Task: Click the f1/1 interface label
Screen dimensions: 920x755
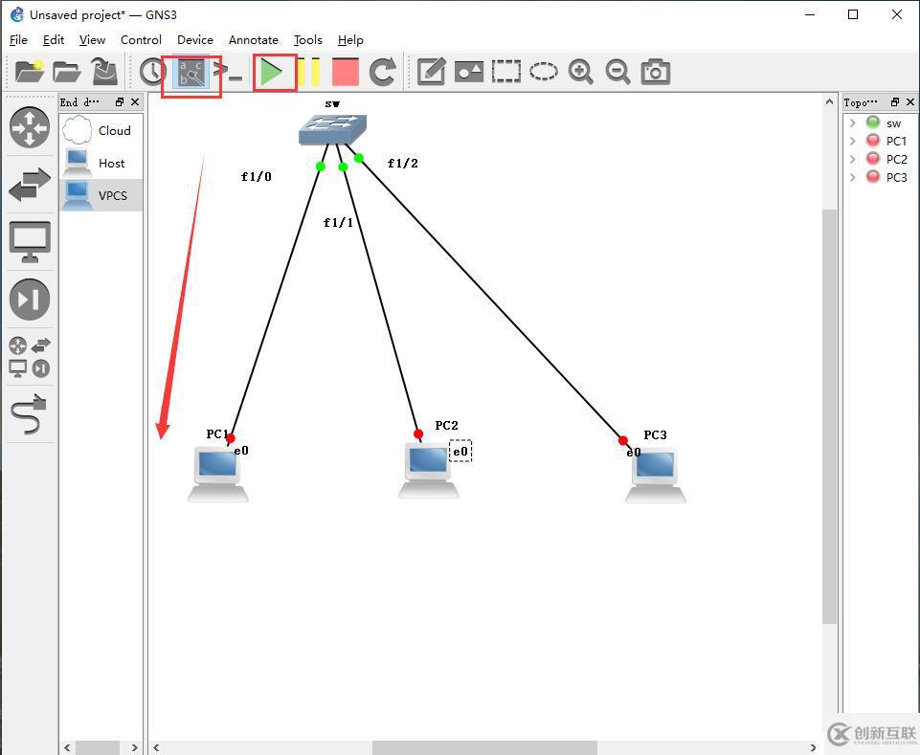Action: pos(339,222)
